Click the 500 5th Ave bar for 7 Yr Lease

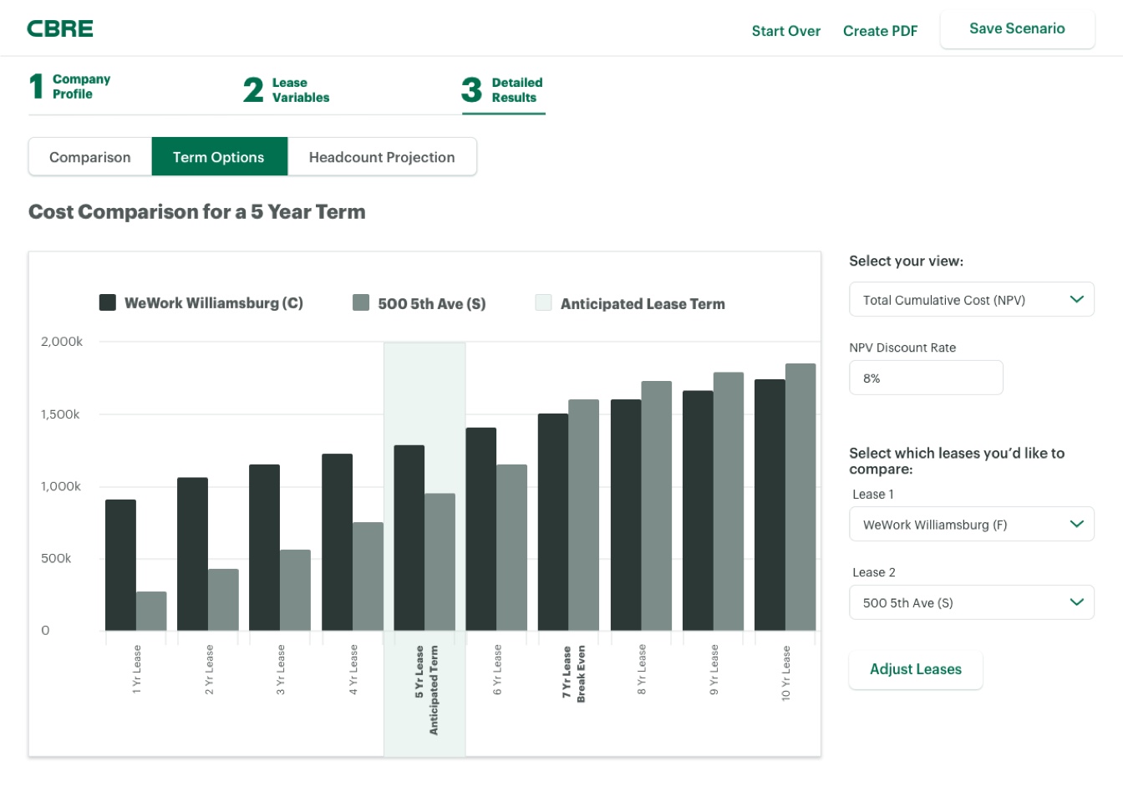coord(584,515)
